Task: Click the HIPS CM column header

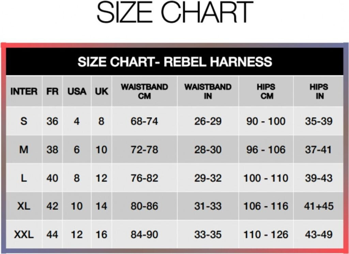Action: click(266, 91)
